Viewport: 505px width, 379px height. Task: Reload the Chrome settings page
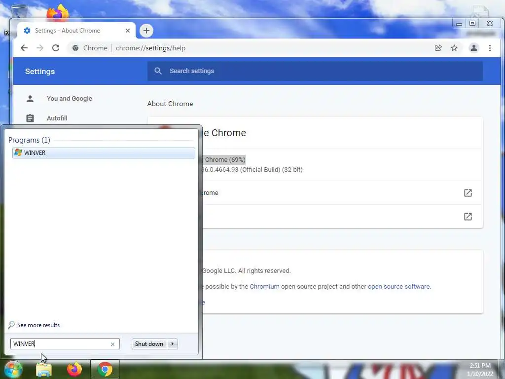56,48
